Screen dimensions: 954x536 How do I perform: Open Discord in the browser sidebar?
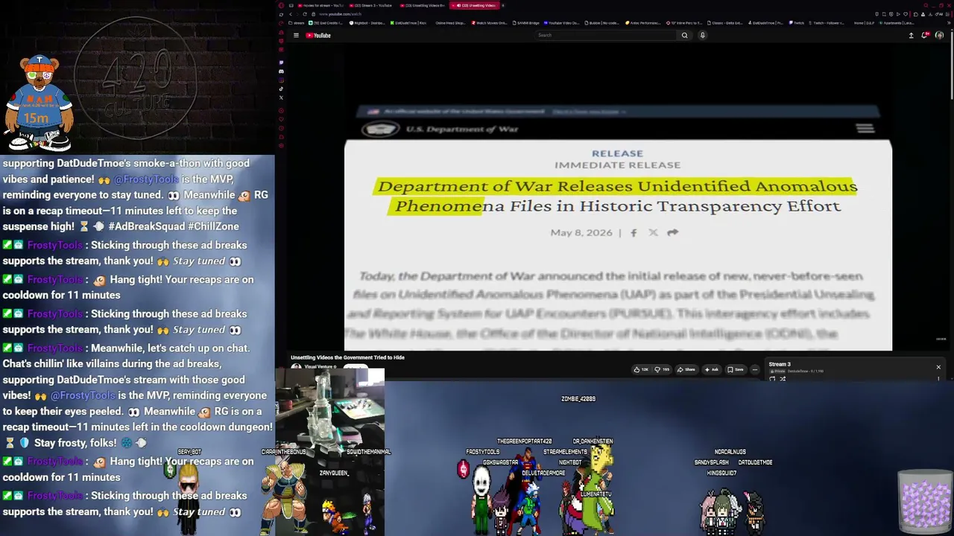click(x=281, y=71)
